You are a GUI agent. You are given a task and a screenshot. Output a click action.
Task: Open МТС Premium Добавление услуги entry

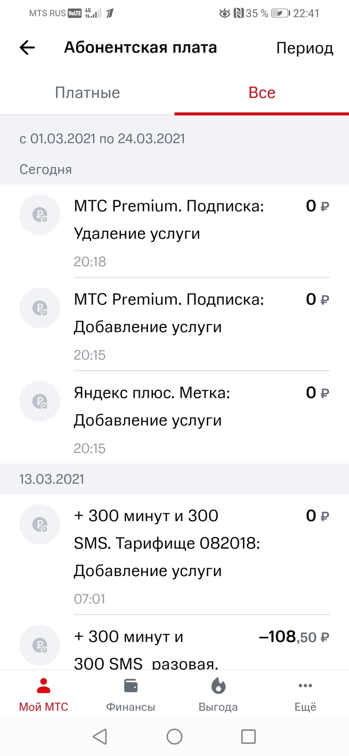(169, 313)
